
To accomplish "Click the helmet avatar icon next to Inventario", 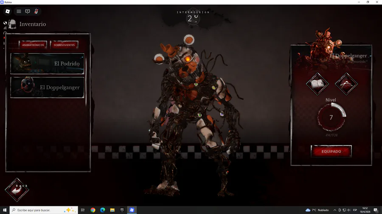I will (x=12, y=24).
